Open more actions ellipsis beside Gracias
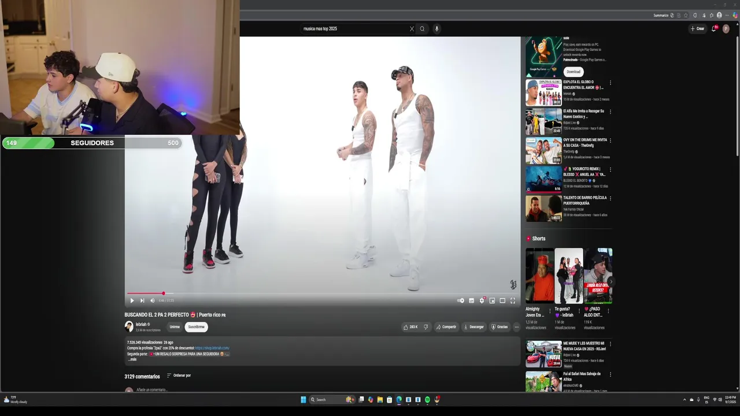The width and height of the screenshot is (740, 416). 516,327
